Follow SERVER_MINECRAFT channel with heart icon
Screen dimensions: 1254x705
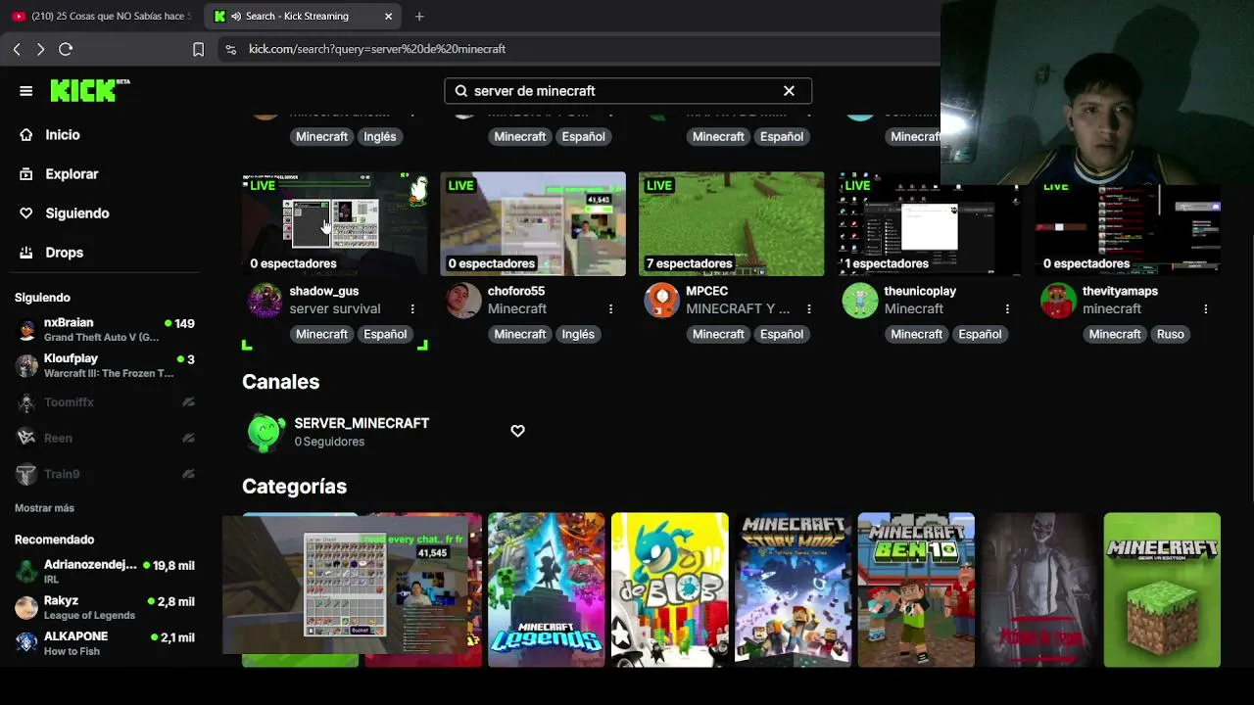(517, 431)
